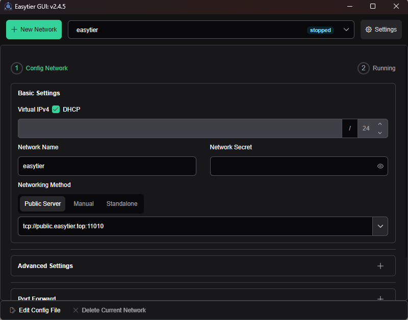
Task: Choose Standalone networking method
Action: [x=122, y=204]
